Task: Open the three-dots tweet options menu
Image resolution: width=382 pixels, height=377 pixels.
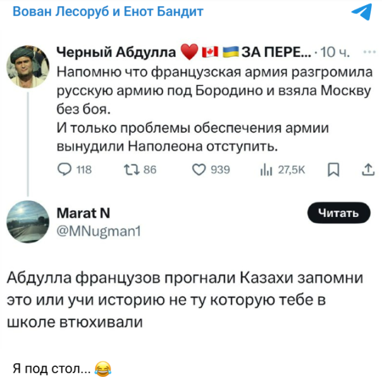Action: [x=365, y=51]
